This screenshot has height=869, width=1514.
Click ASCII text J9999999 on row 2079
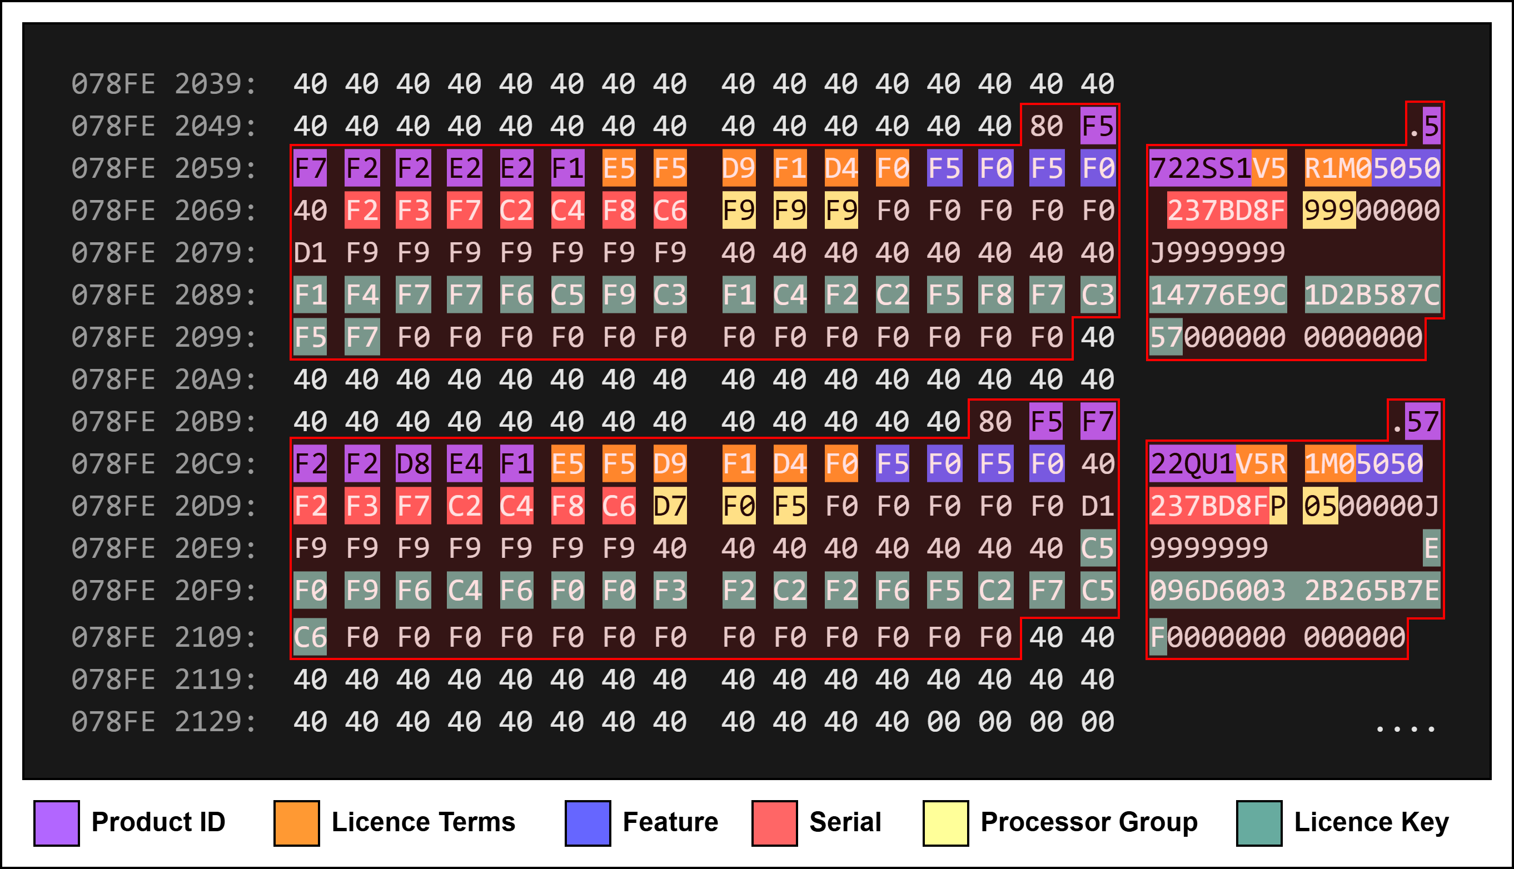1218,253
